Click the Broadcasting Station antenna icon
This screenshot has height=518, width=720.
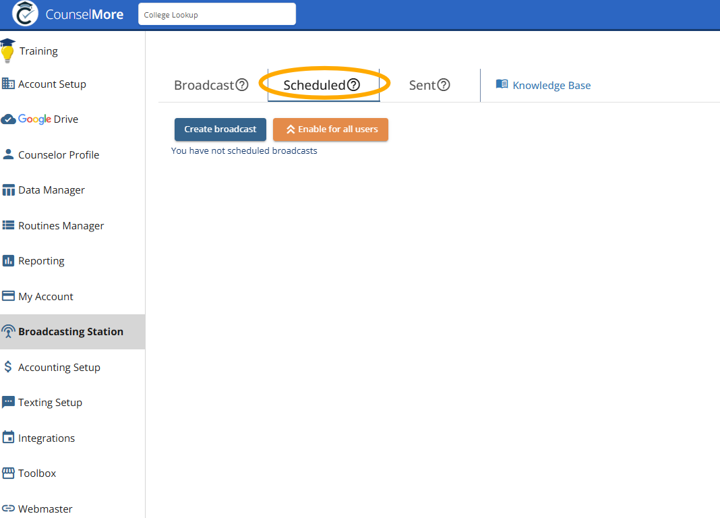pos(8,331)
